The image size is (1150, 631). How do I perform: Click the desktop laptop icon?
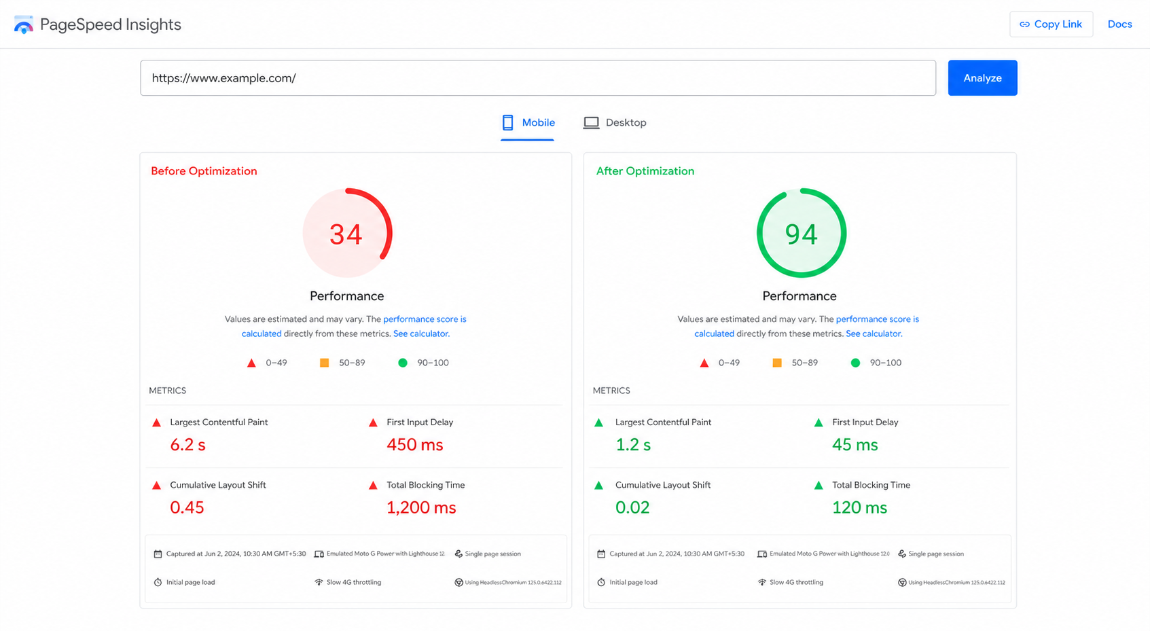pyautogui.click(x=591, y=123)
